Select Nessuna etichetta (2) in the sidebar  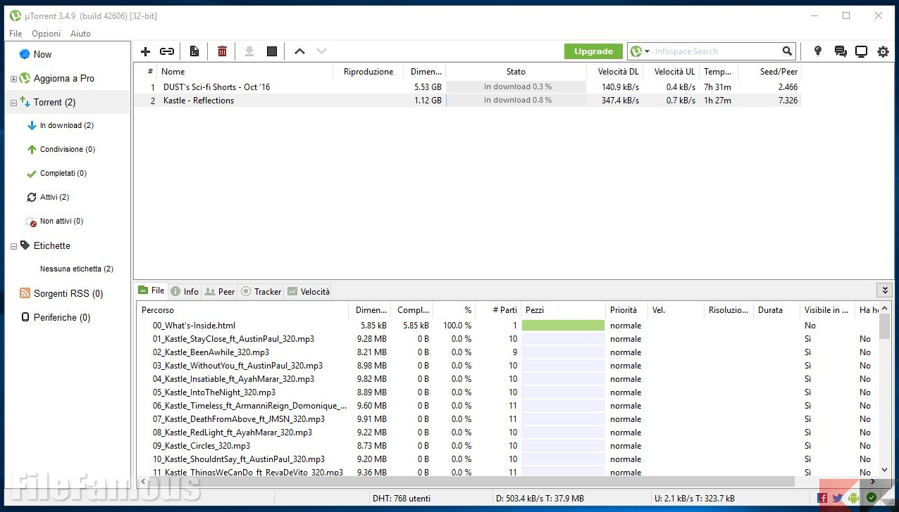point(77,269)
